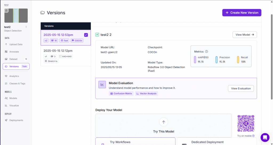Click the lock icon on project thumbnail
This screenshot has height=145, width=273.
pos(6,11)
